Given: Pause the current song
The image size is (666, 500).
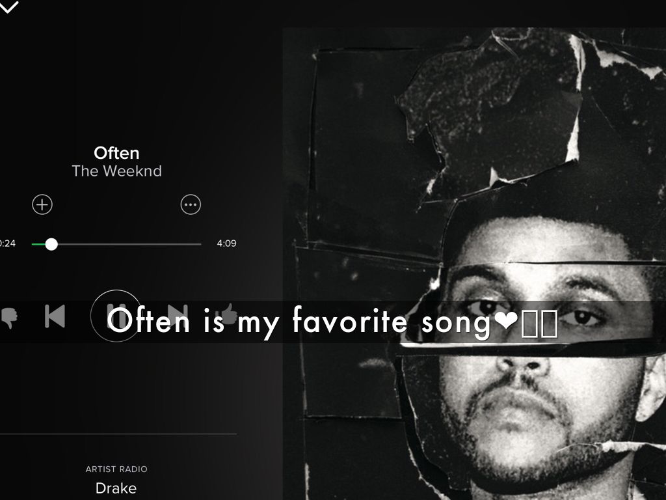Looking at the screenshot, I should (116, 316).
